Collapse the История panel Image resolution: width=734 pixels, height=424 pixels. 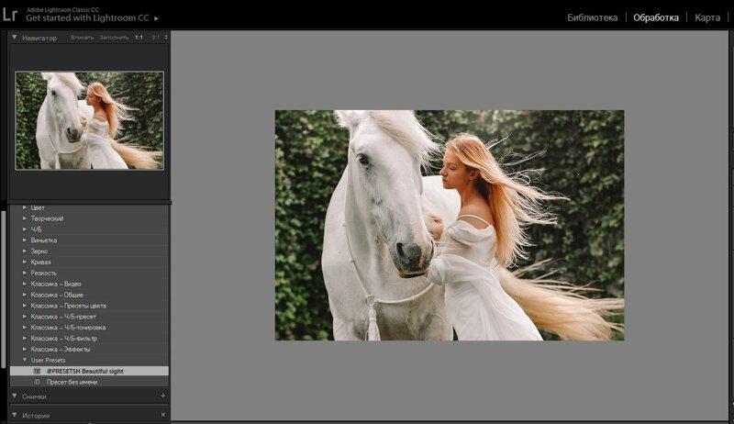tap(15, 415)
